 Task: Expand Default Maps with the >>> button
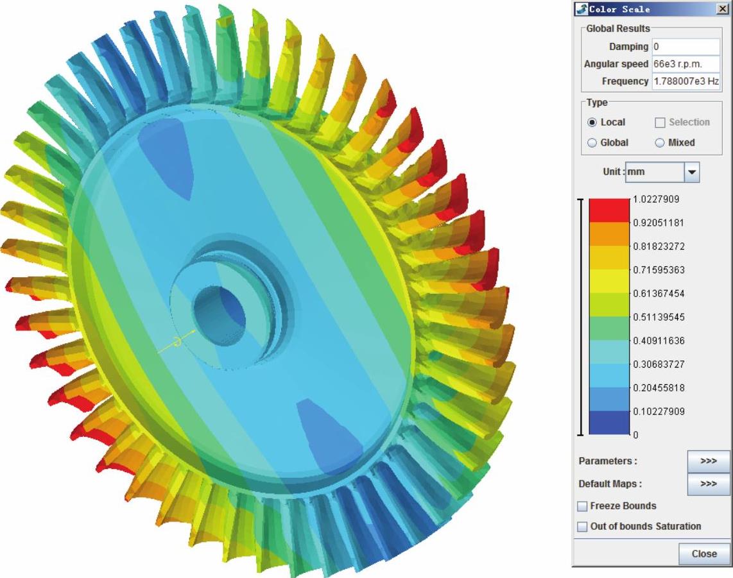click(x=708, y=484)
